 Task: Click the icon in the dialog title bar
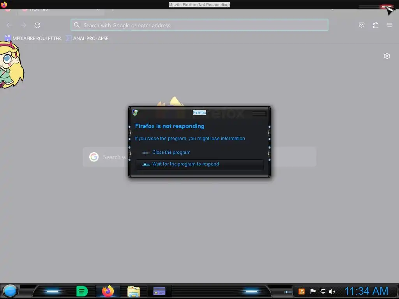click(x=135, y=113)
